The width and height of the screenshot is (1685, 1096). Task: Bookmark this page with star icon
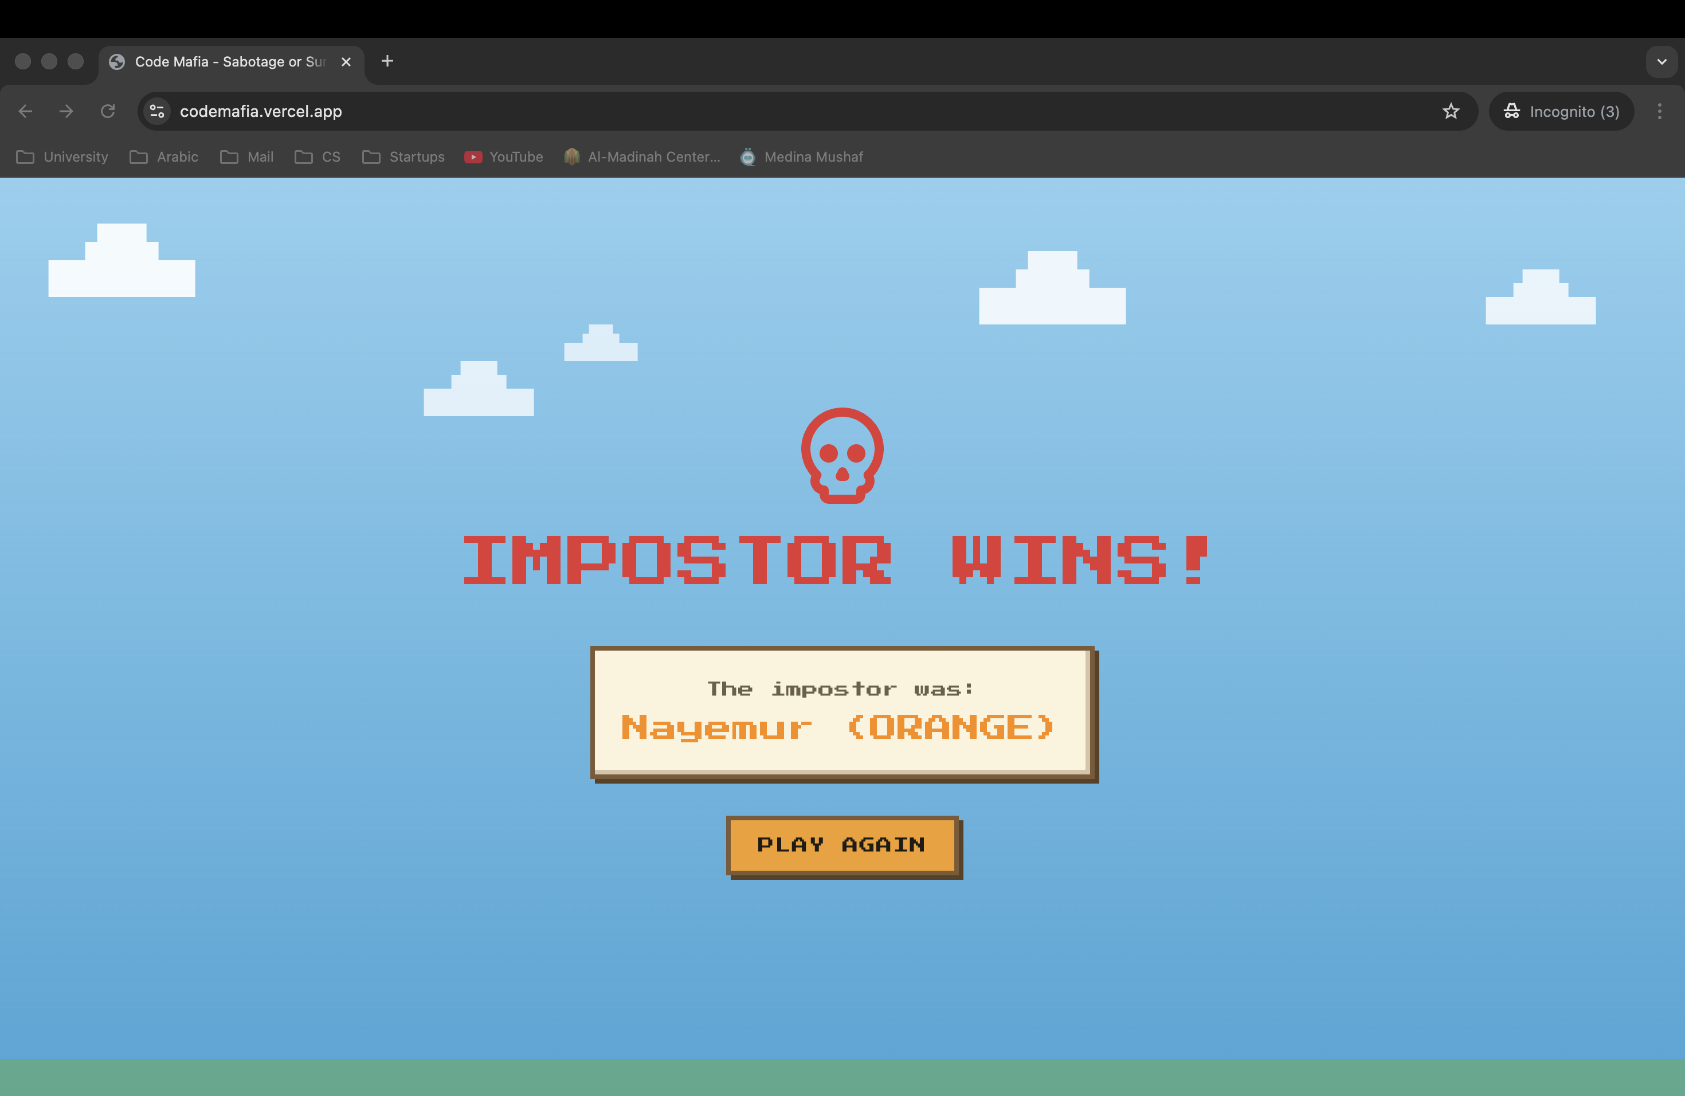(x=1451, y=111)
